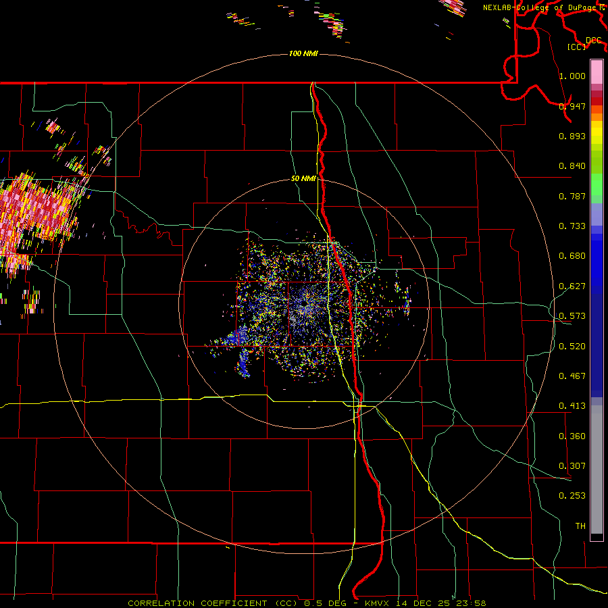Image resolution: width=608 pixels, height=608 pixels.
Task: Click the 0.307 color scale value
Action: [x=572, y=466]
